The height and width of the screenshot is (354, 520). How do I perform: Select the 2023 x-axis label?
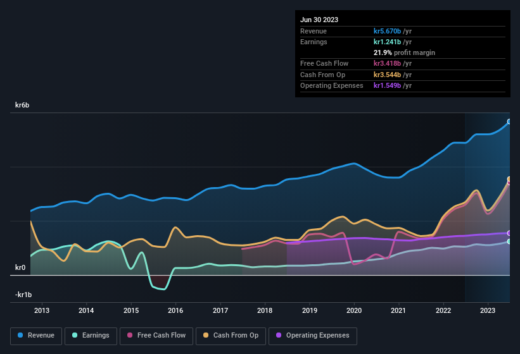[x=488, y=310]
